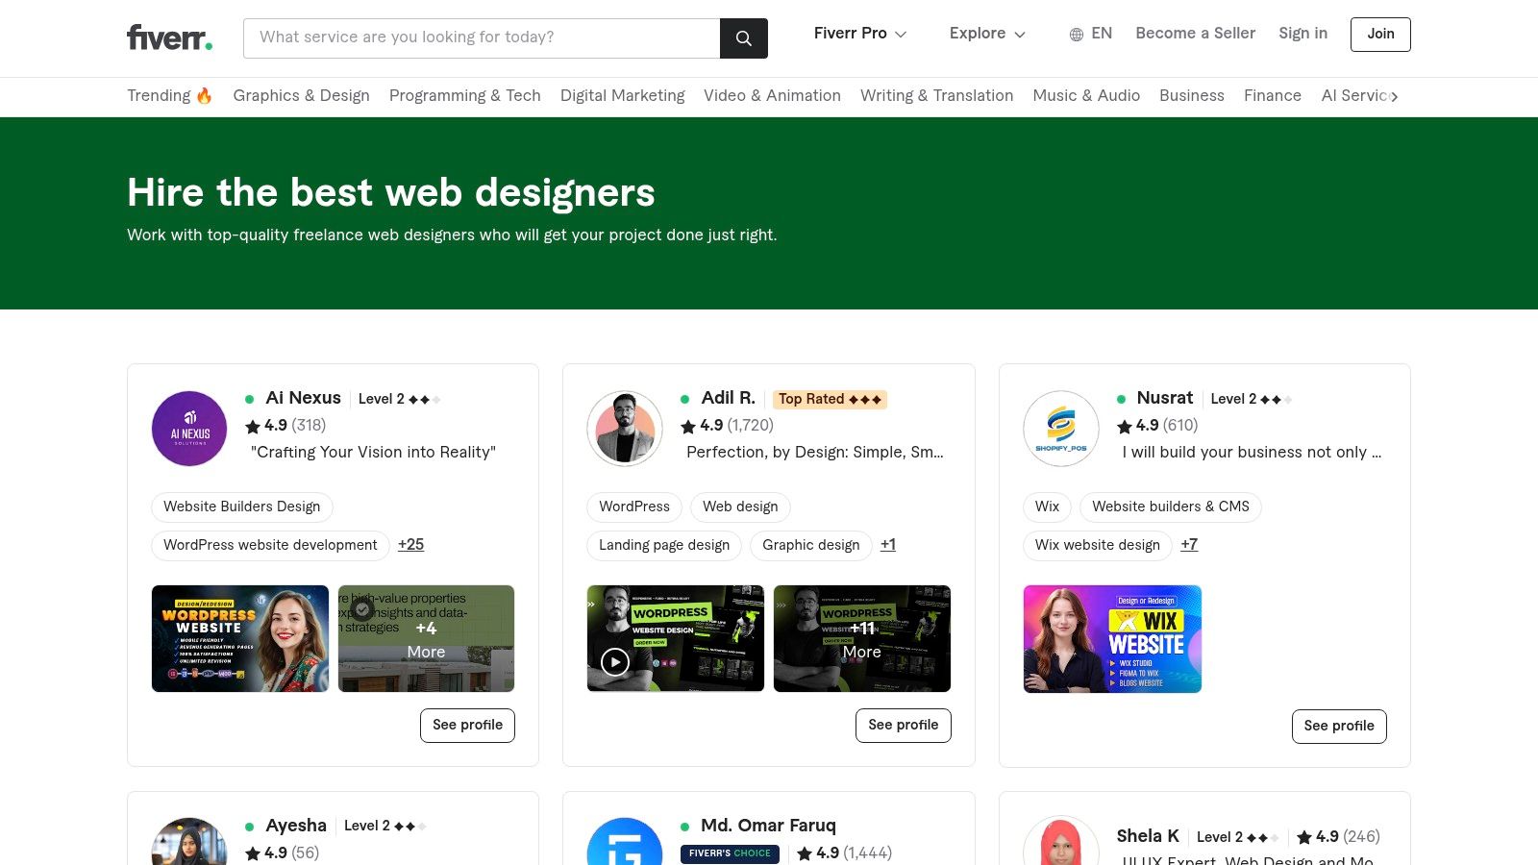The width and height of the screenshot is (1538, 865).
Task: Click the Fiverr's Choice badge
Action: (x=730, y=853)
